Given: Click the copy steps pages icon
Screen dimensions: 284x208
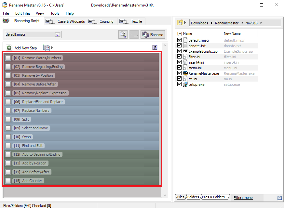Looking at the screenshot, I should tap(47, 48).
